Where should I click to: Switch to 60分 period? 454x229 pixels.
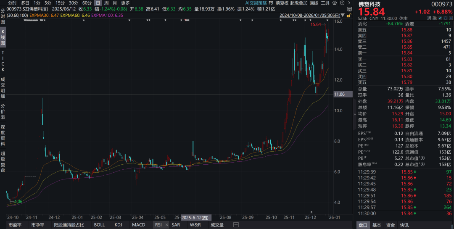[87, 3]
